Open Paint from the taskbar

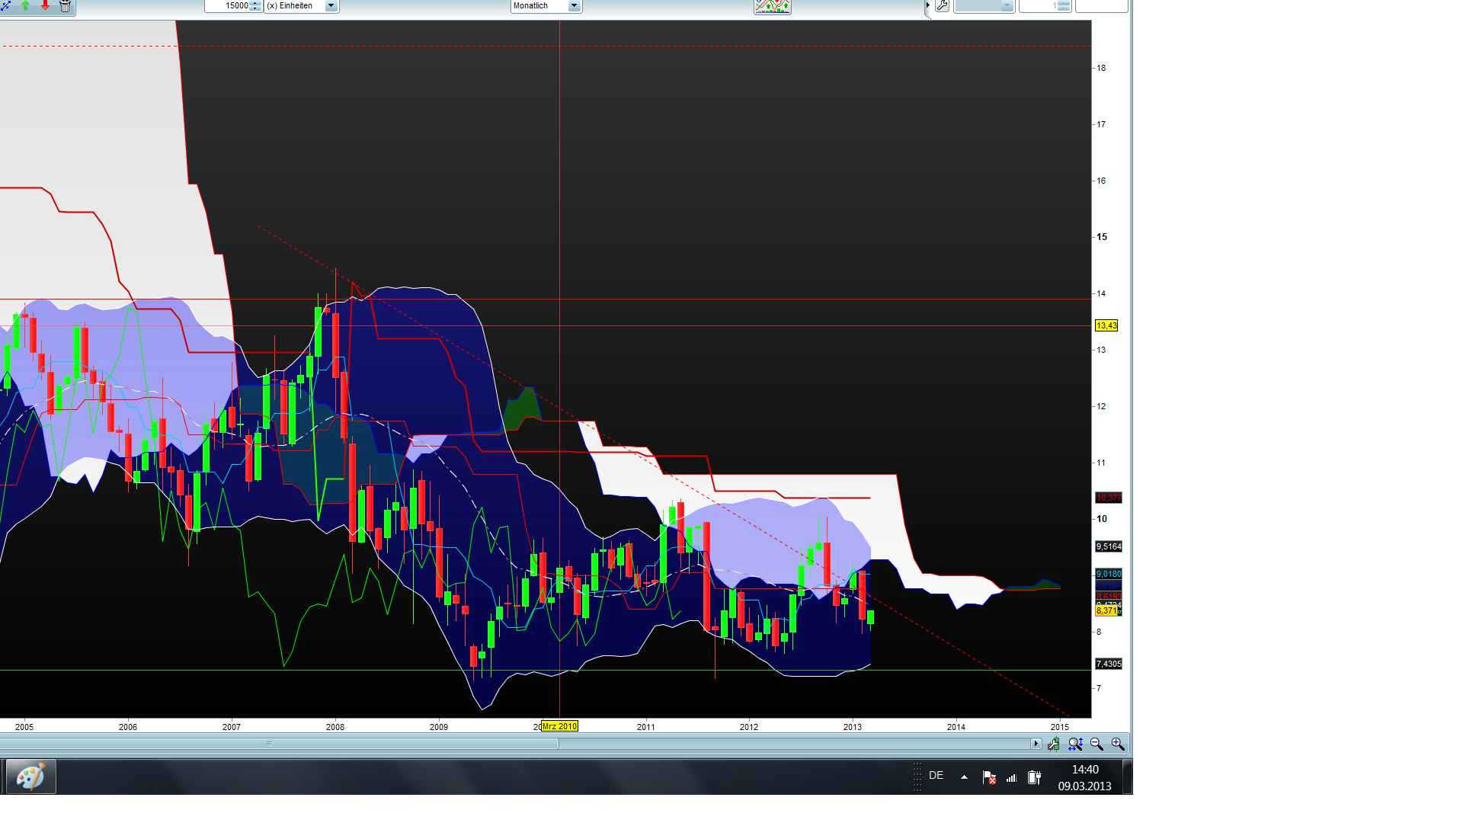tap(31, 777)
